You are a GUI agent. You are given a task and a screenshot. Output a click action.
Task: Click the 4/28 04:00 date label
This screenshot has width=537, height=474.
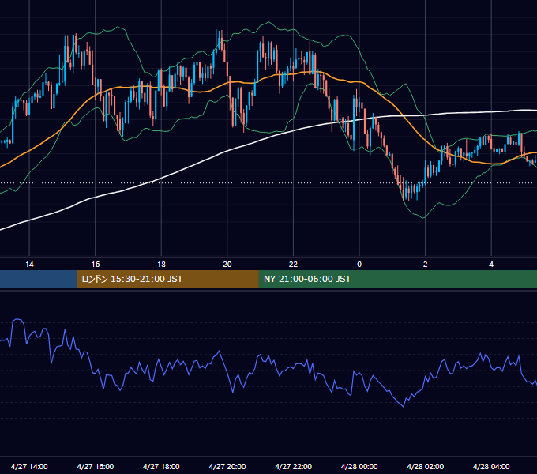(491, 466)
